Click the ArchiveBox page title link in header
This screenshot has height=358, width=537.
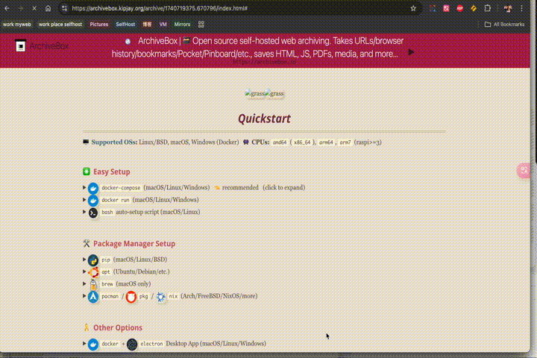tap(258, 47)
